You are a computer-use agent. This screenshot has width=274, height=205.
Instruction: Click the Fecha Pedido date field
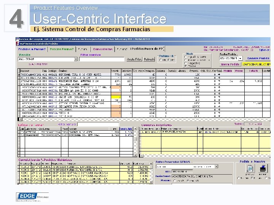pos(229,58)
